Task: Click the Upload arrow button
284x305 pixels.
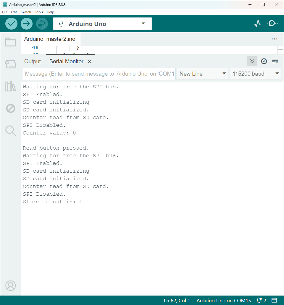Action: [26, 24]
